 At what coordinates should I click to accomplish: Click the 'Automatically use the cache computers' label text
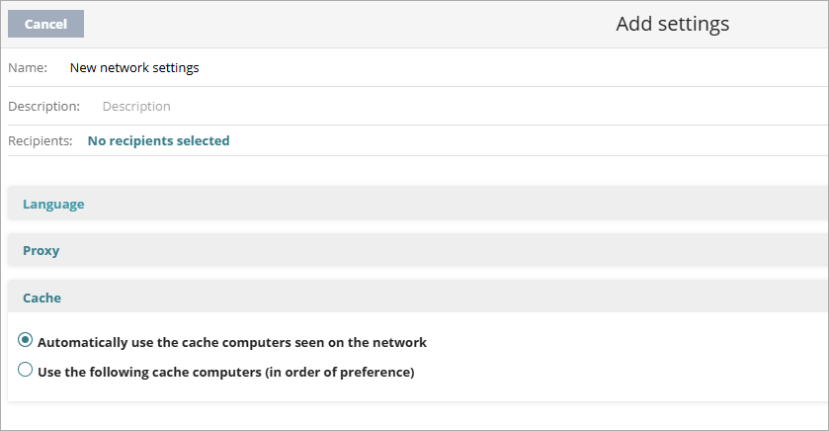pyautogui.click(x=232, y=342)
